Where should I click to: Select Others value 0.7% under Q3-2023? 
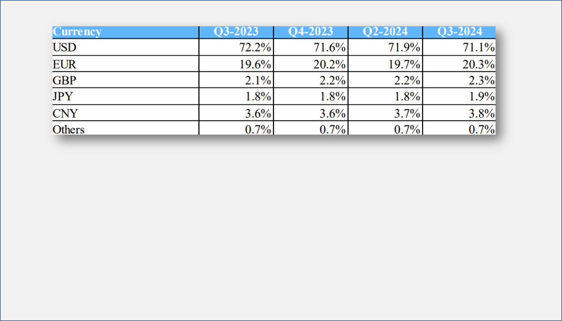[258, 129]
